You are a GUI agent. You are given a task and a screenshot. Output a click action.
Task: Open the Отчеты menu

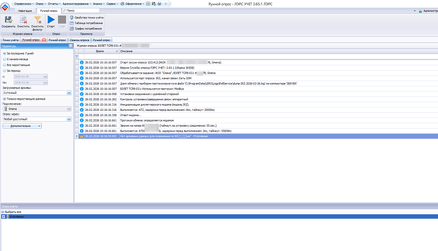(x=54, y=4)
